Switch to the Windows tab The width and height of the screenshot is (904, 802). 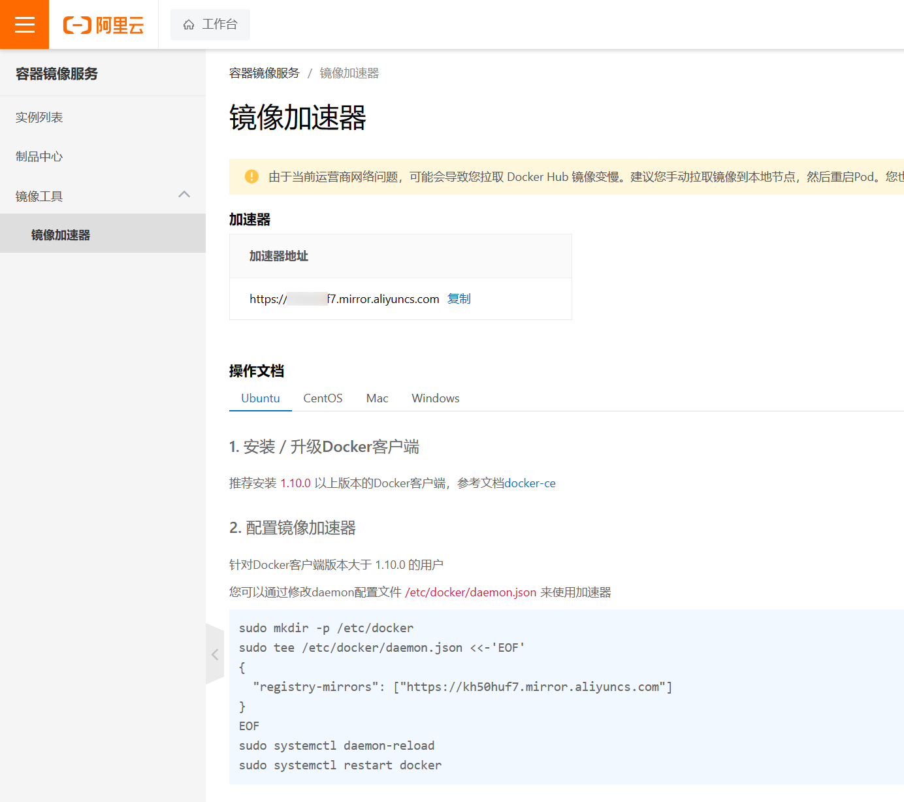click(x=436, y=398)
